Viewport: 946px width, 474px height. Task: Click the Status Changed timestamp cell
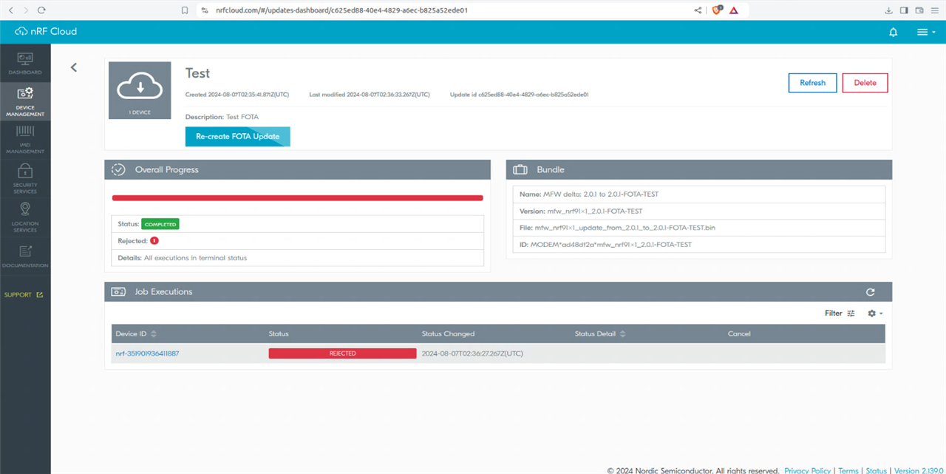472,353
